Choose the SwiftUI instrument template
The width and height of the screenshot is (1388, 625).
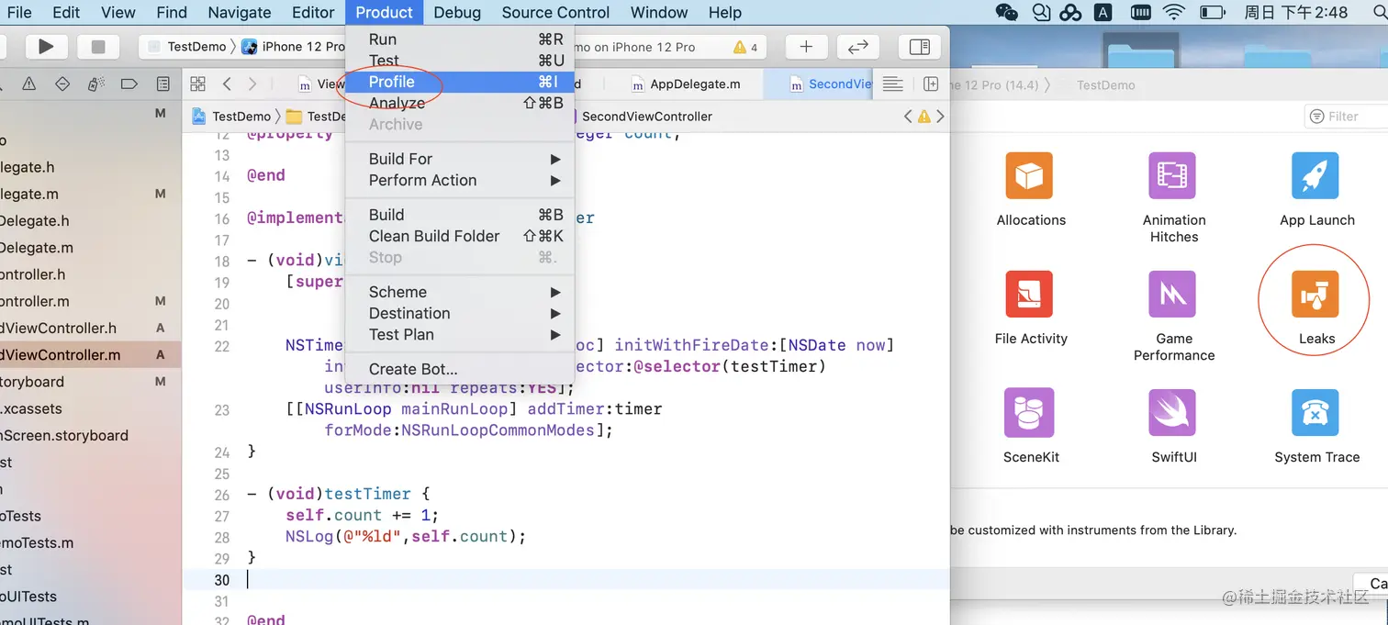pos(1174,426)
